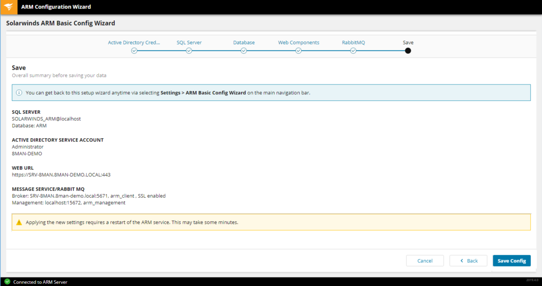Open the SQL Server step label
Viewport: 542px width, 286px height.
click(189, 42)
